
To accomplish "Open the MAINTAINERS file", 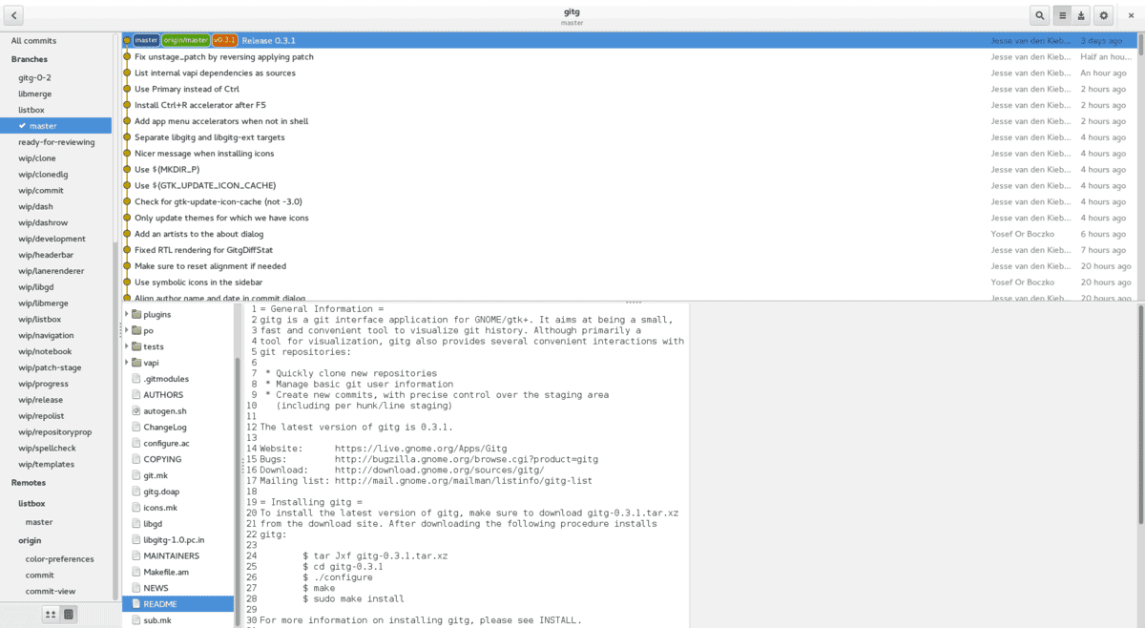I will (x=177, y=555).
